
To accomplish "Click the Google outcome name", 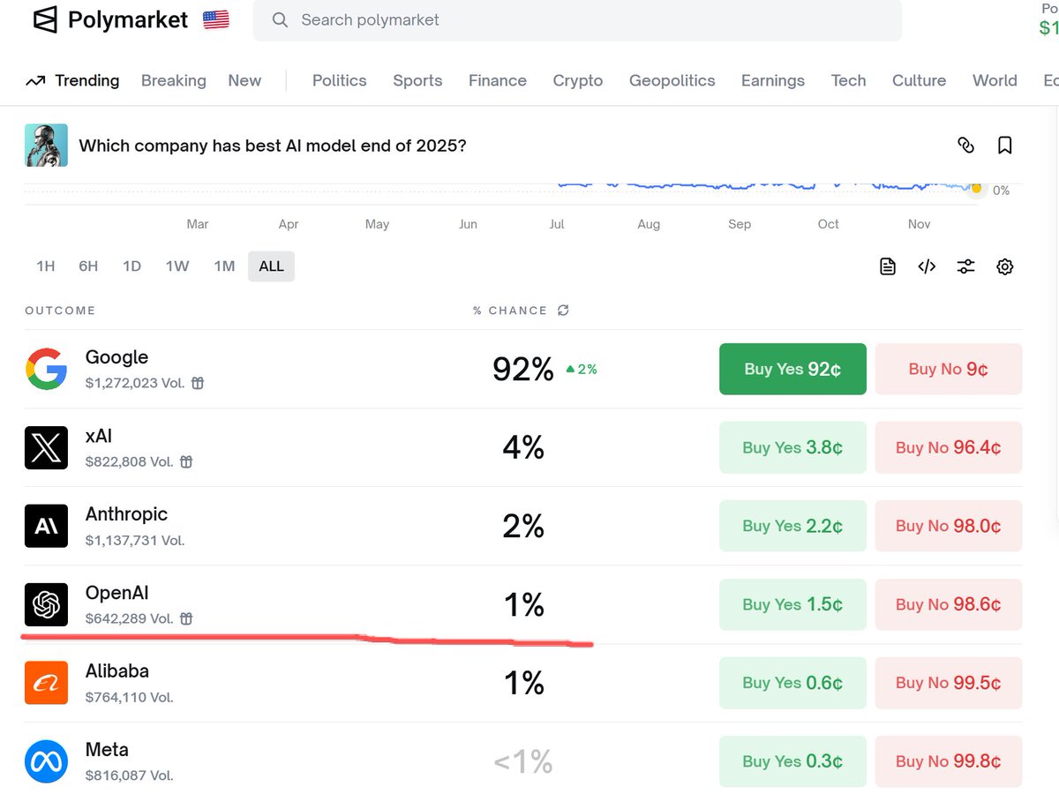I will (116, 357).
